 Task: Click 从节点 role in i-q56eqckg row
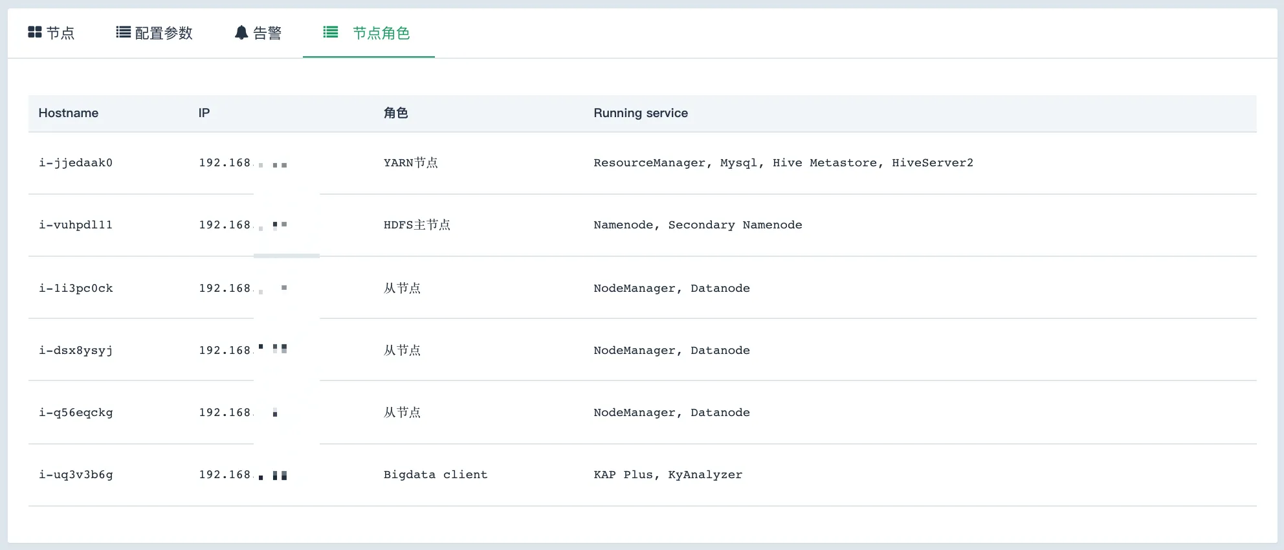402,413
